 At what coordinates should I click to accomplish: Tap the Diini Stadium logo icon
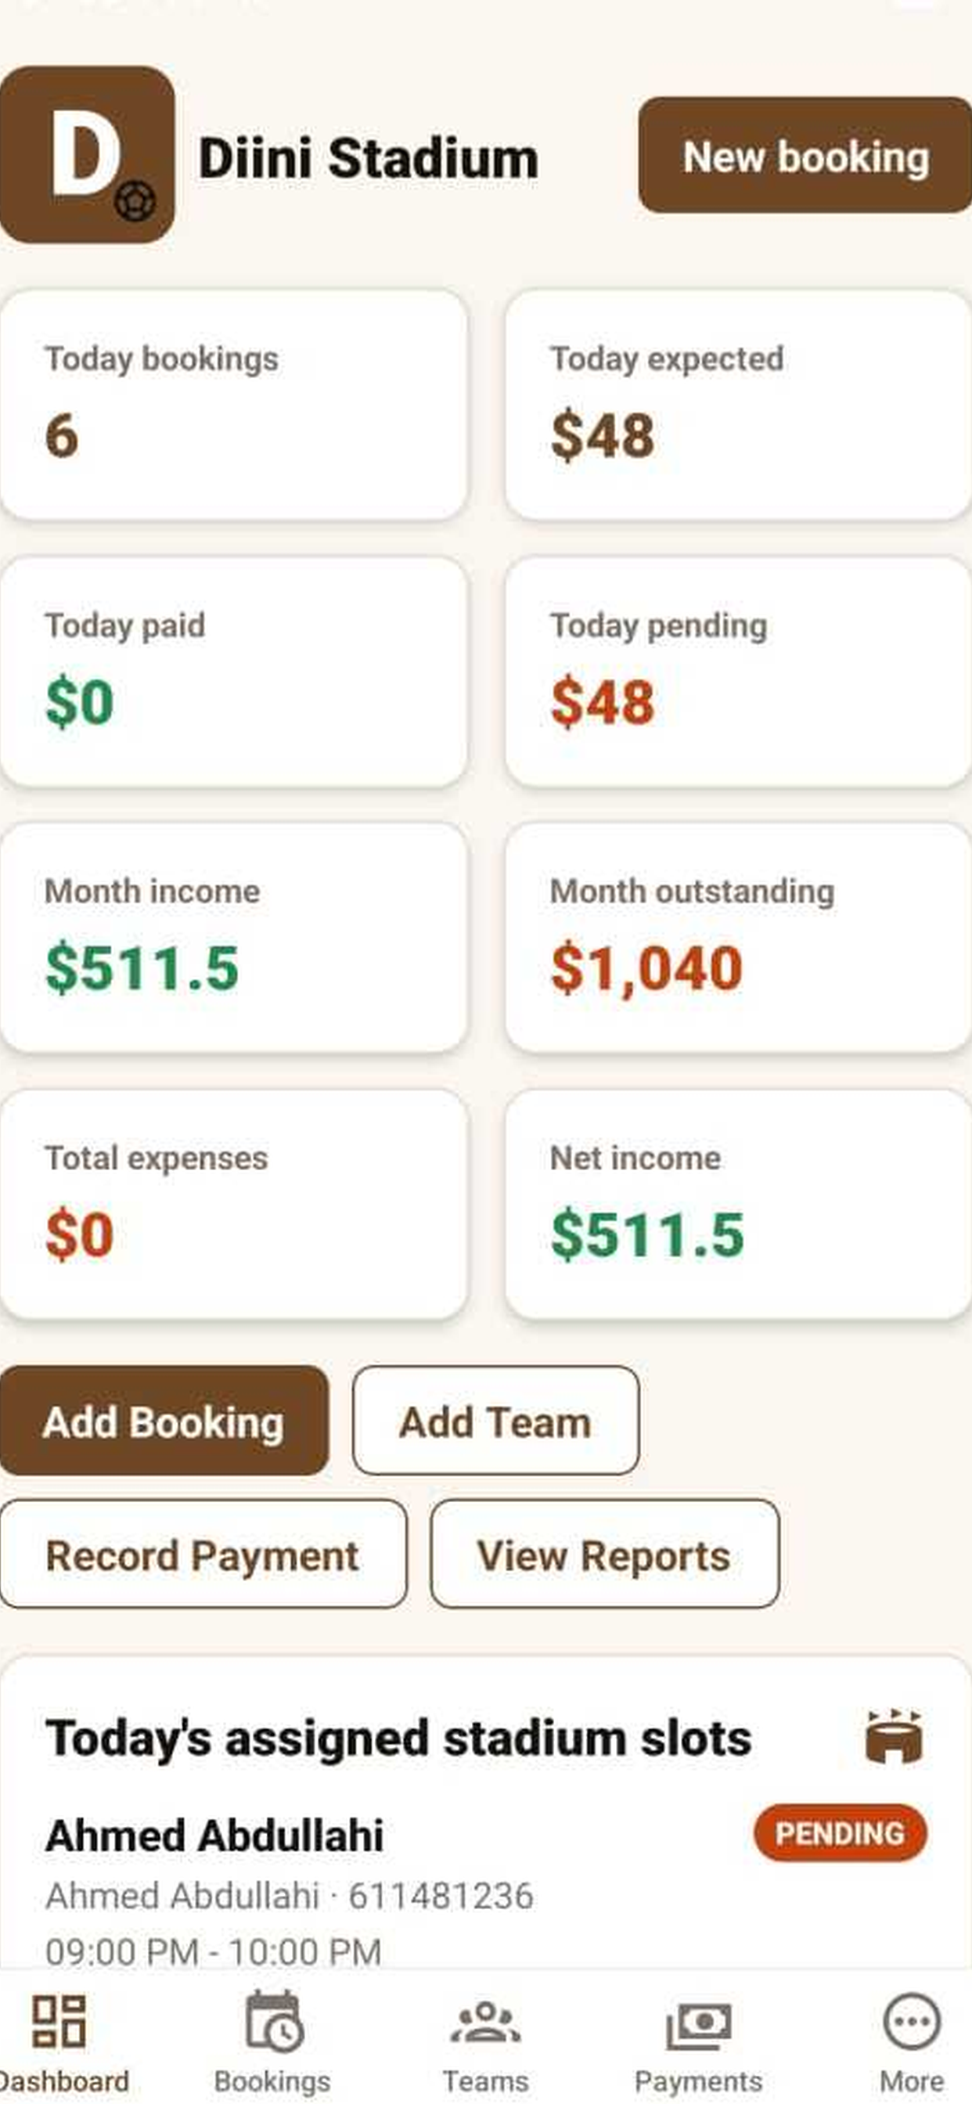click(x=86, y=154)
